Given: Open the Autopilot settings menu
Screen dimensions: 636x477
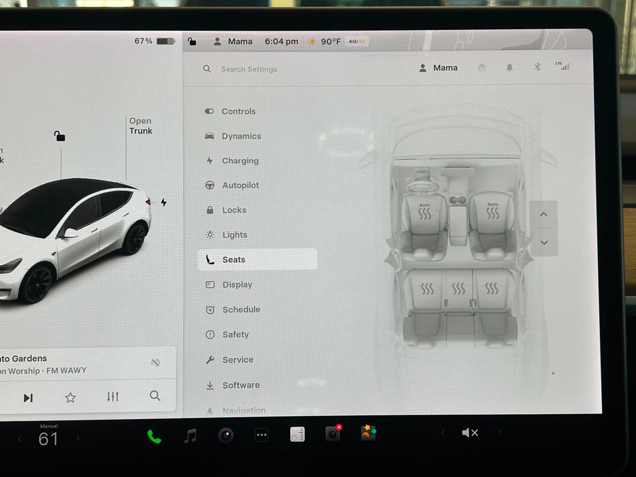Looking at the screenshot, I should pyautogui.click(x=240, y=185).
